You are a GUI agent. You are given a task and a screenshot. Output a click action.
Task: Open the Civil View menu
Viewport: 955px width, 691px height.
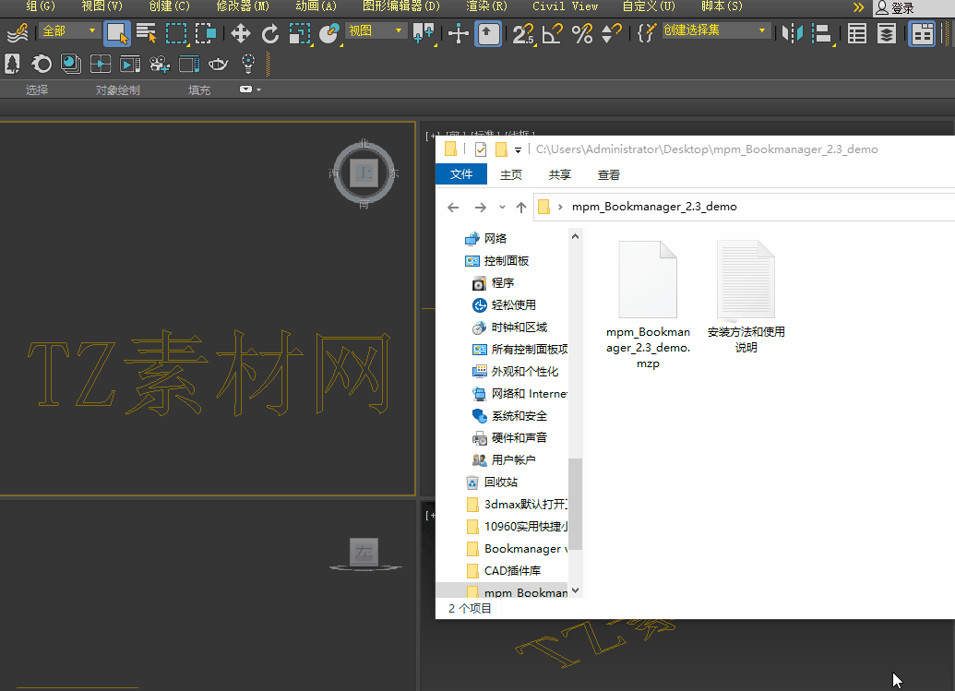click(565, 6)
